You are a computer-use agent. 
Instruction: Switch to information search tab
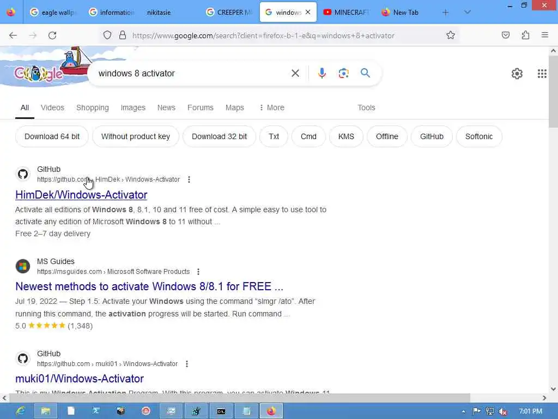(111, 13)
